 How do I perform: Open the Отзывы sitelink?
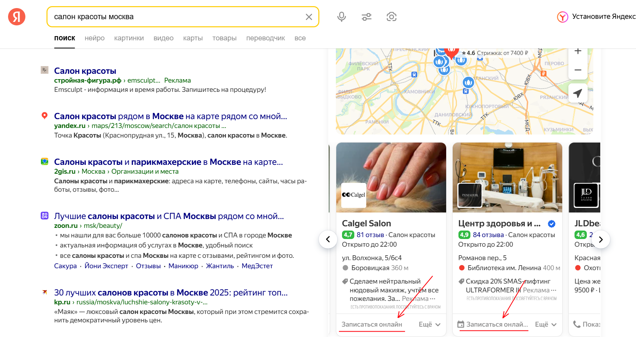(148, 266)
